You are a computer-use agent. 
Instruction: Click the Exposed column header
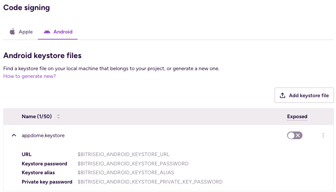[x=297, y=117]
